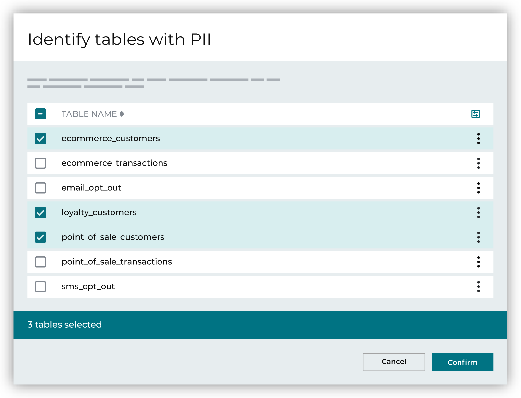Click the loyalty_customers table name
The image size is (521, 398).
99,212
